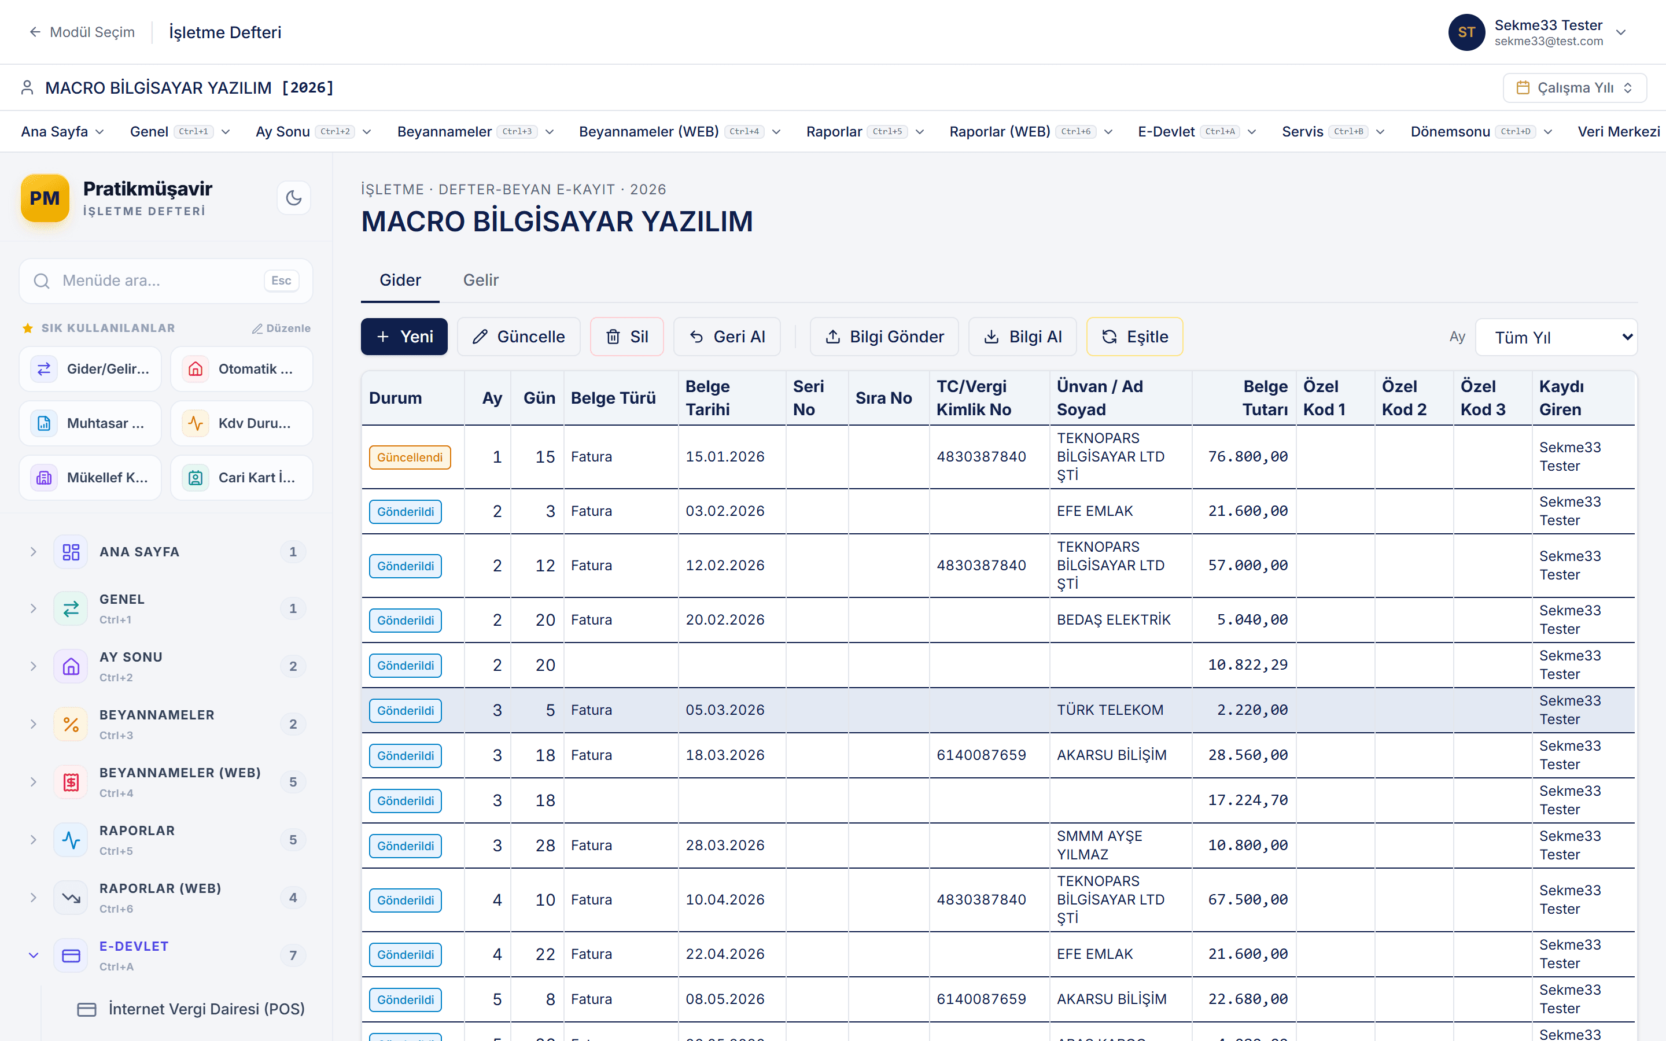The image size is (1666, 1041).
Task: Click the Düzenle link in favorites
Action: [281, 328]
